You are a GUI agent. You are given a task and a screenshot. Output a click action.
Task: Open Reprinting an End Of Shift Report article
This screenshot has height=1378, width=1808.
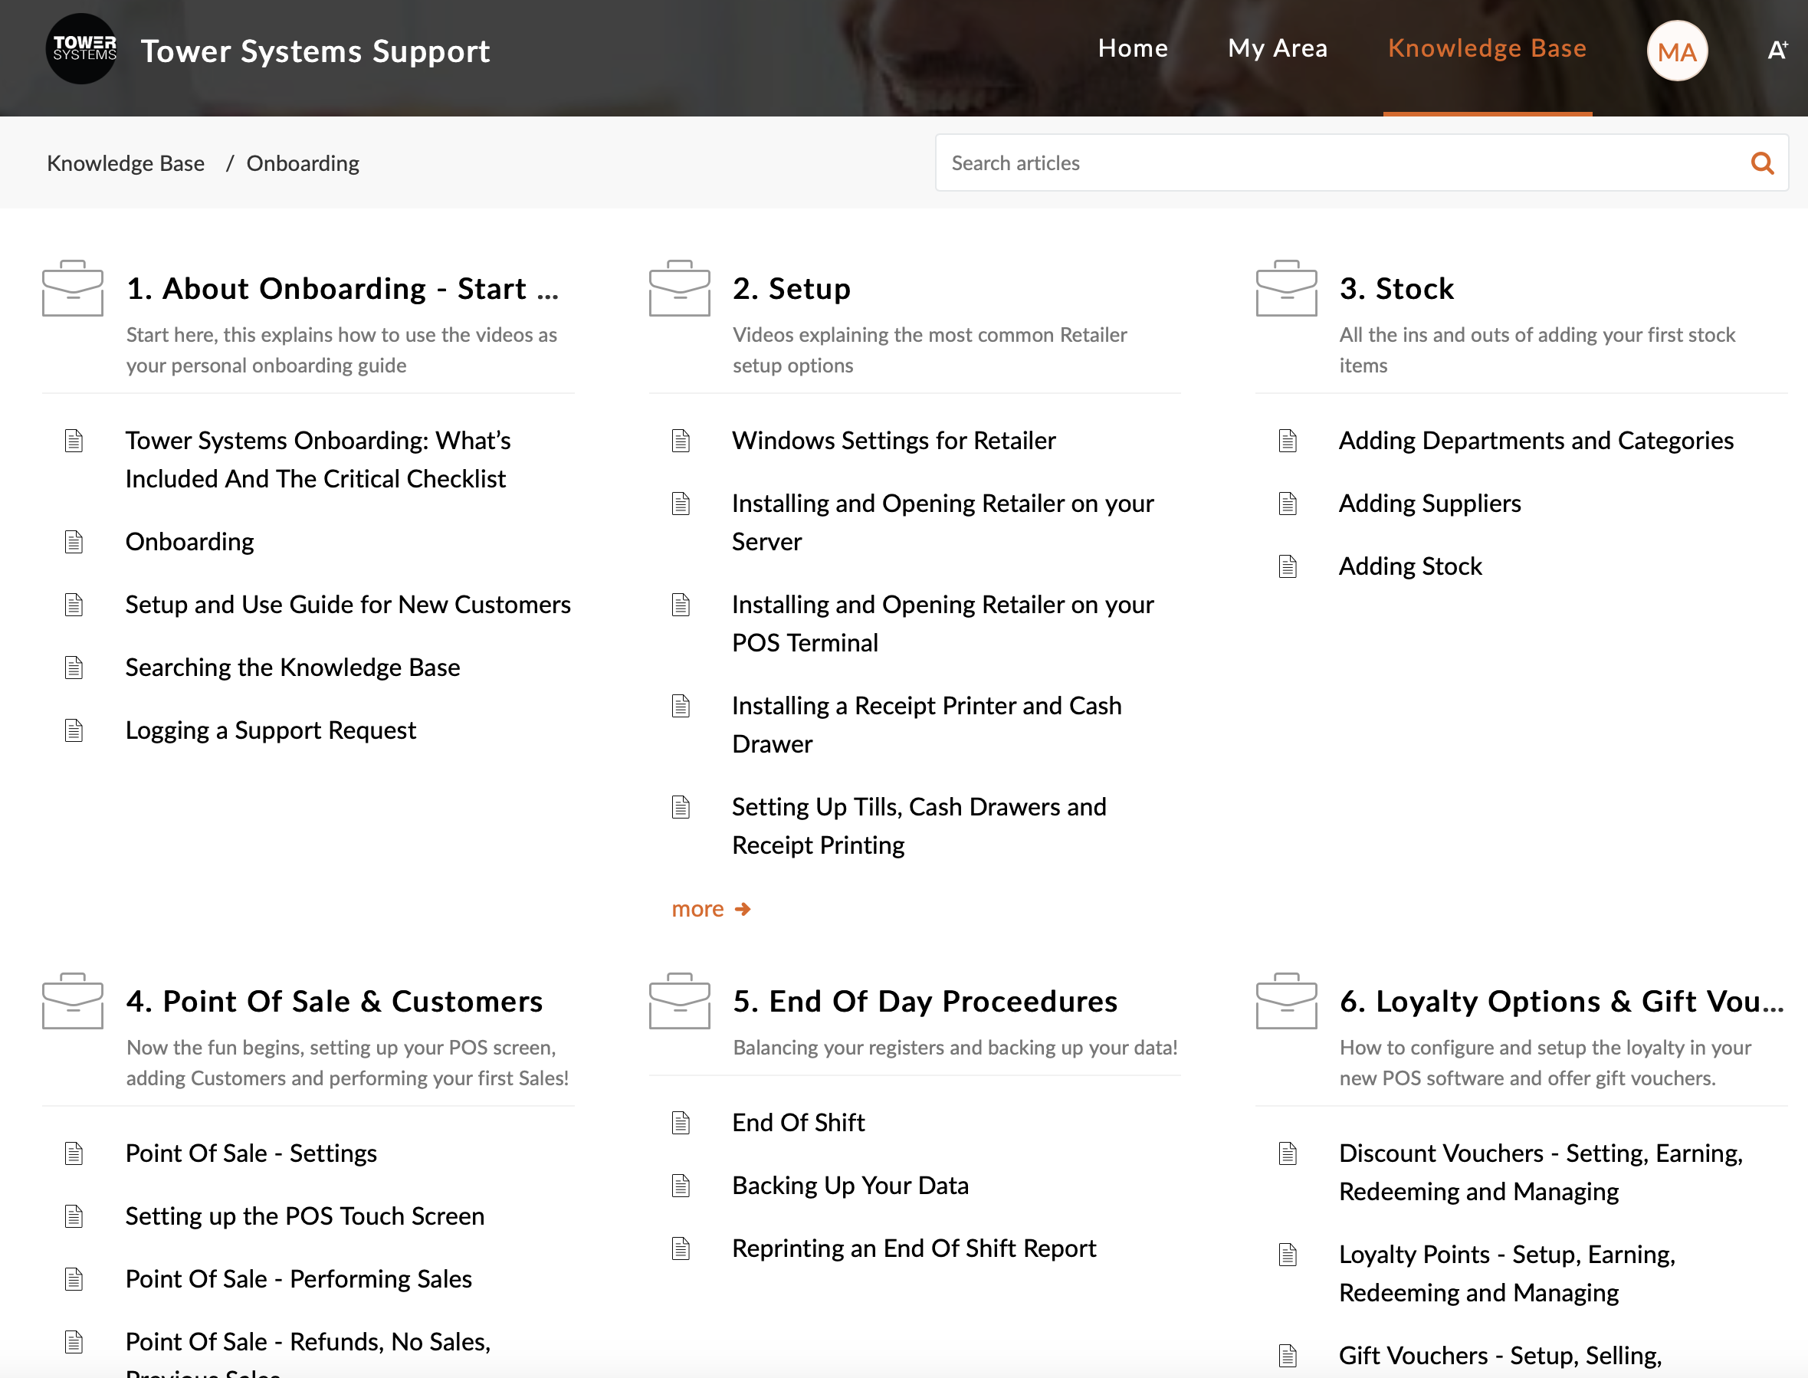[914, 1249]
